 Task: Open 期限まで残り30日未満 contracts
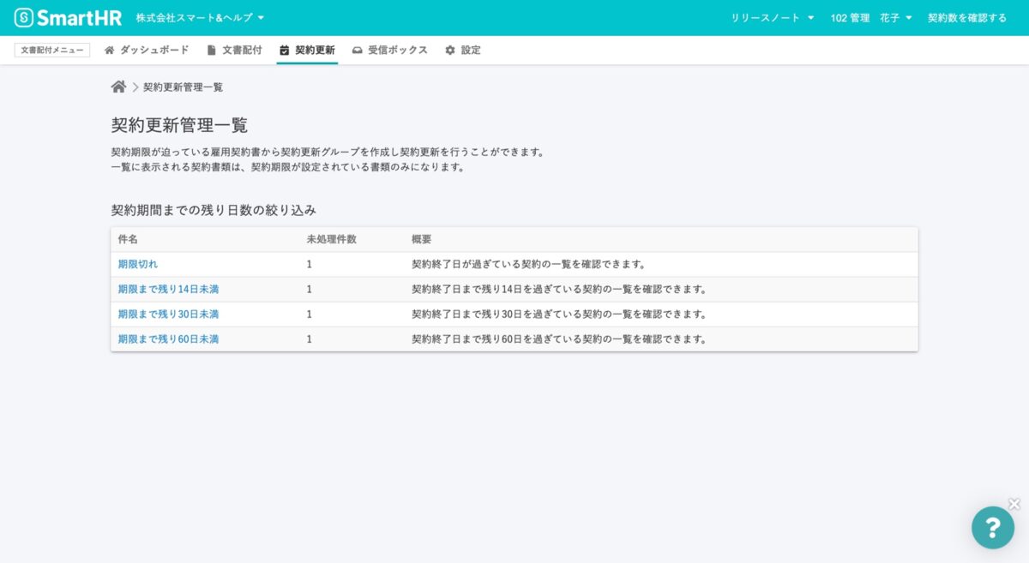tap(167, 314)
